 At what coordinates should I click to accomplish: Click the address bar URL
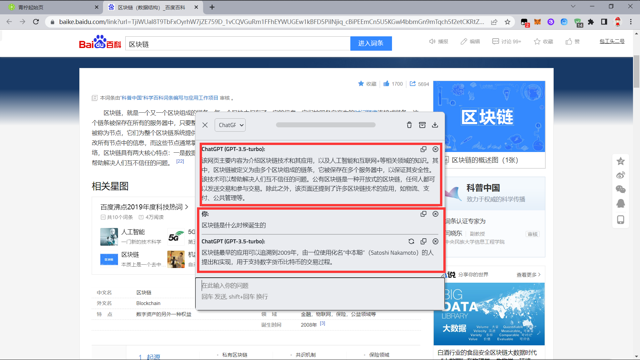271,22
